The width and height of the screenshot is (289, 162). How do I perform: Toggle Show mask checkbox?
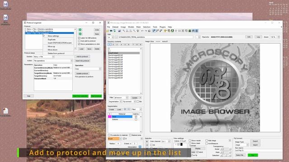coord(190,143)
